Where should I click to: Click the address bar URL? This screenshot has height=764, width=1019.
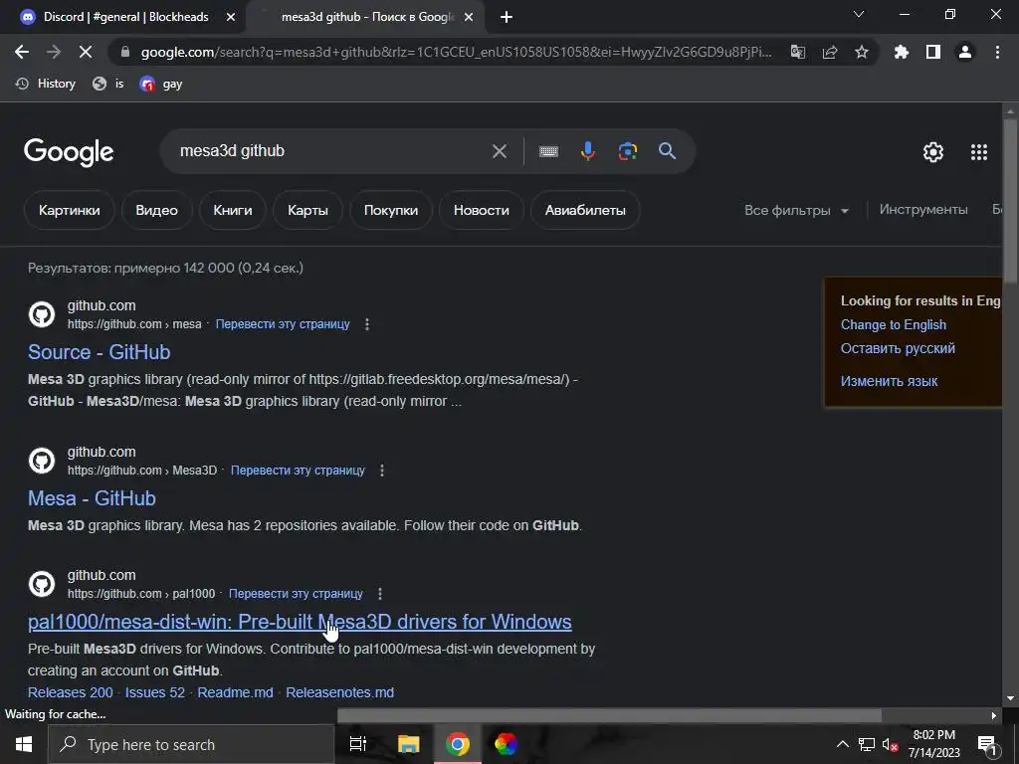tap(456, 52)
